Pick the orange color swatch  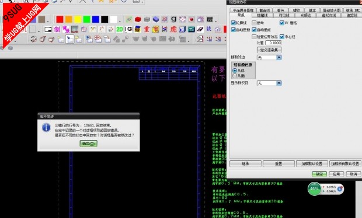pos(68,19)
